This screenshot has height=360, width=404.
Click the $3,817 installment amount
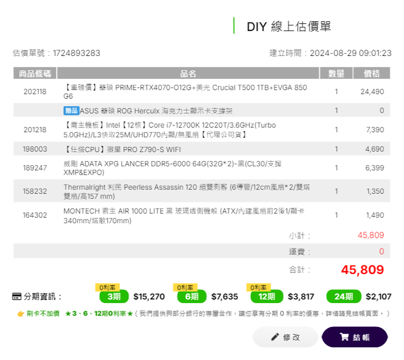(301, 297)
